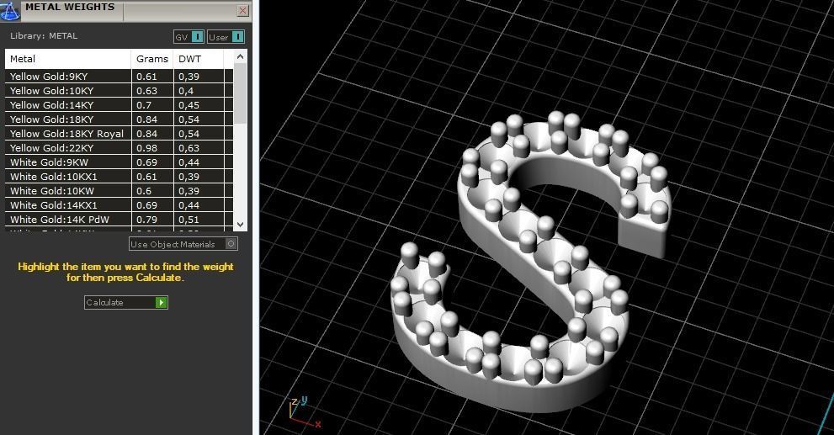Click the Metal column header
This screenshot has height=435, width=834.
(68, 59)
